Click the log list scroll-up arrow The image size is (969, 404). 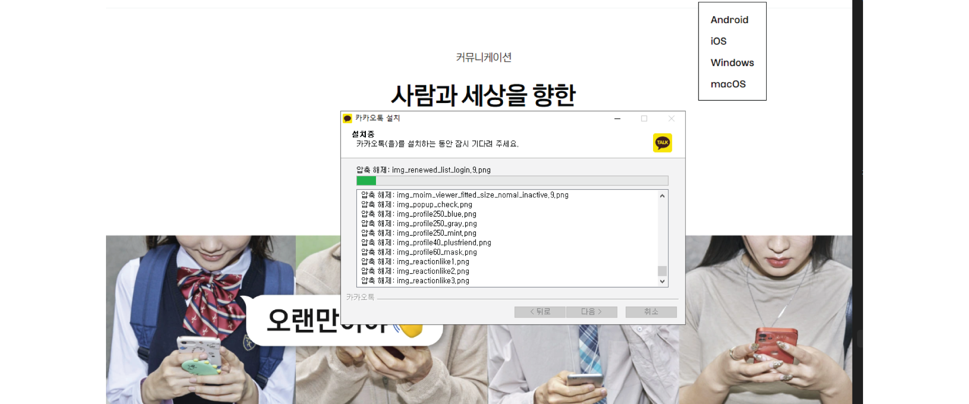point(662,195)
